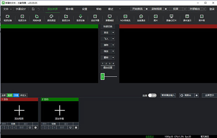Expand the 飞入 fly-in transition arrow
The height and width of the screenshot is (138, 217).
(x=113, y=39)
